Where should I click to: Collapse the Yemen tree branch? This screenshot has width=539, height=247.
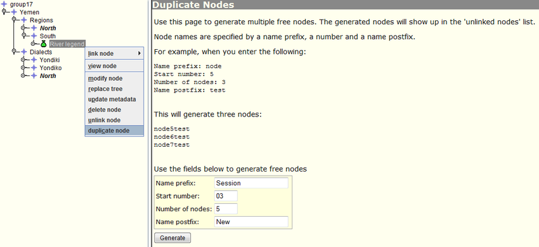click(4, 11)
